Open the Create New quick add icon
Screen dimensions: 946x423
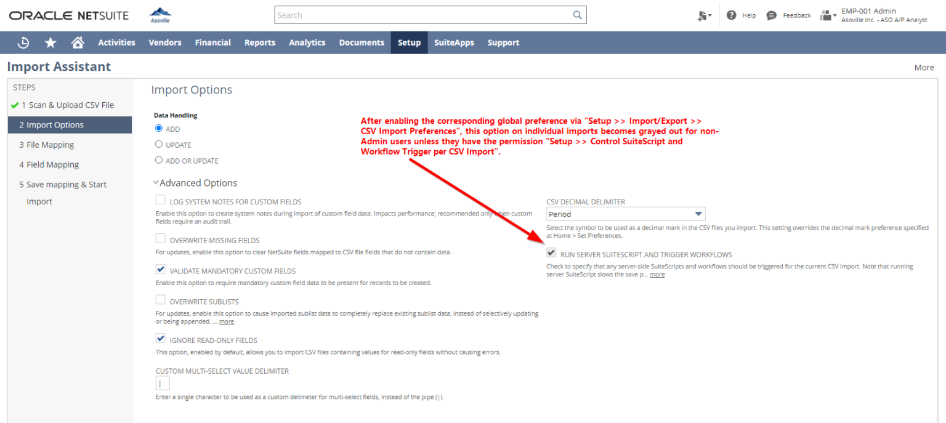[x=702, y=15]
